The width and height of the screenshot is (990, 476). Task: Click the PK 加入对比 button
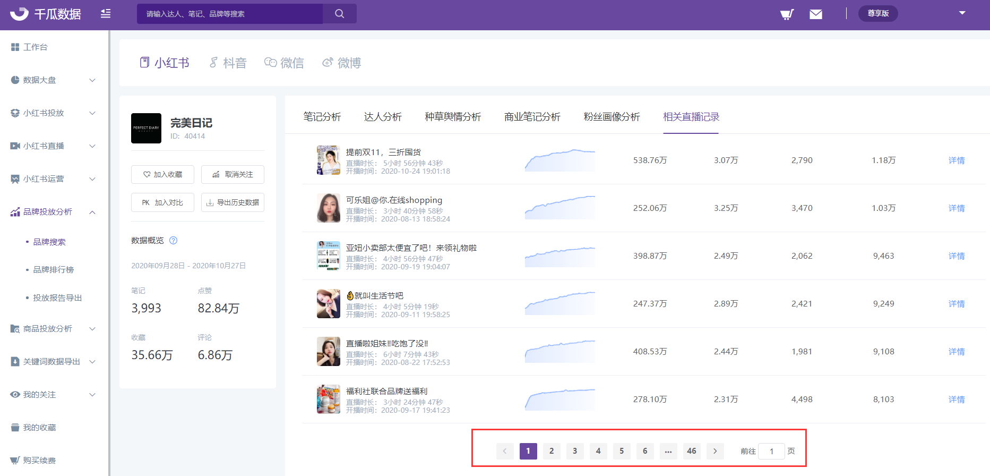tap(162, 202)
